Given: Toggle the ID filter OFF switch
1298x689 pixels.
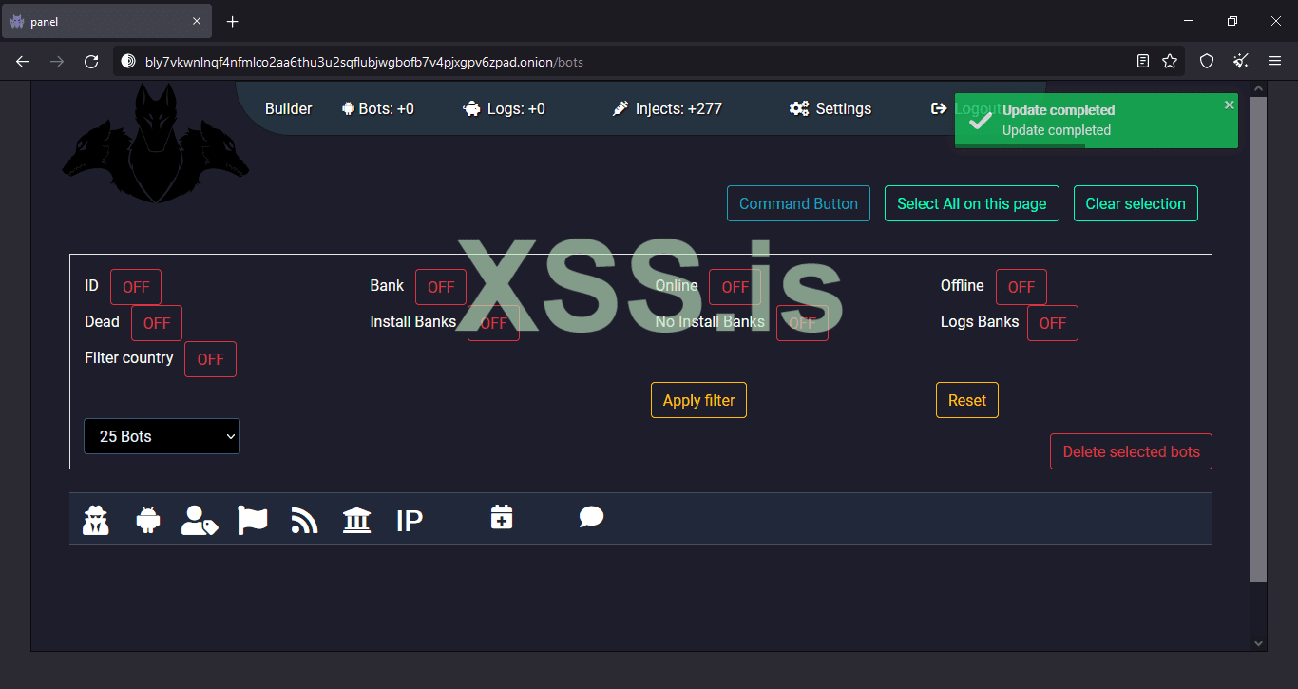Looking at the screenshot, I should pos(136,287).
